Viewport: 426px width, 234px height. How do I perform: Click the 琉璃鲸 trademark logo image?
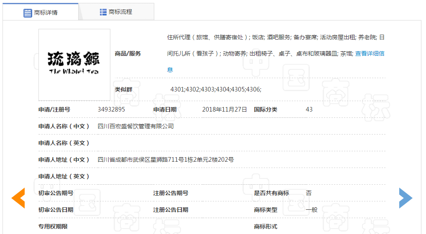(74, 65)
